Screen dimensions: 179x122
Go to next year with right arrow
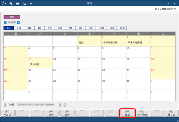tap(18, 23)
